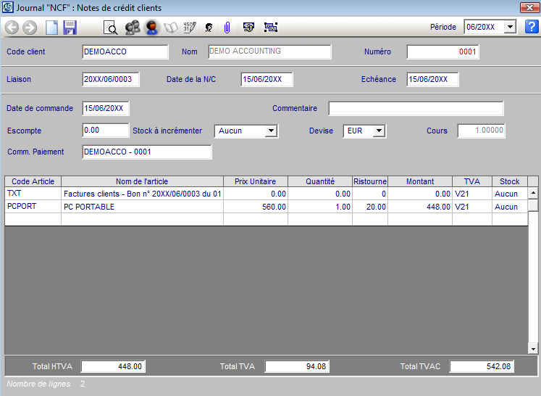Click the Total TVAC field 542.08
The image size is (541, 396).
[482, 366]
